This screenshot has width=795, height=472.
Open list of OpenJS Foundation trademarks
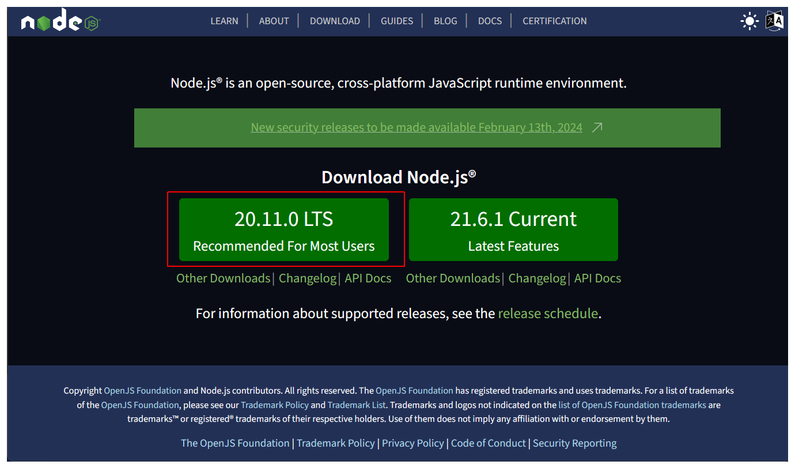(x=632, y=405)
